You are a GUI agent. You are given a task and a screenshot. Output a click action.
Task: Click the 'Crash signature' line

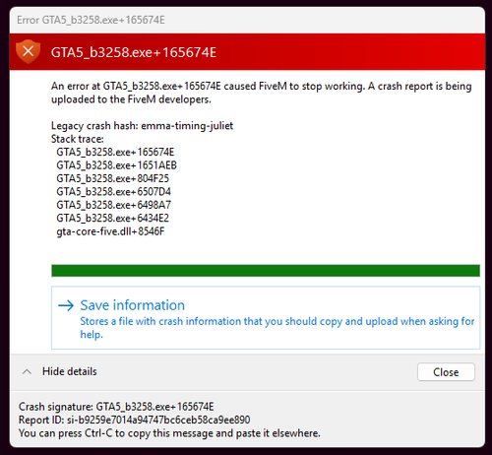[x=116, y=407]
